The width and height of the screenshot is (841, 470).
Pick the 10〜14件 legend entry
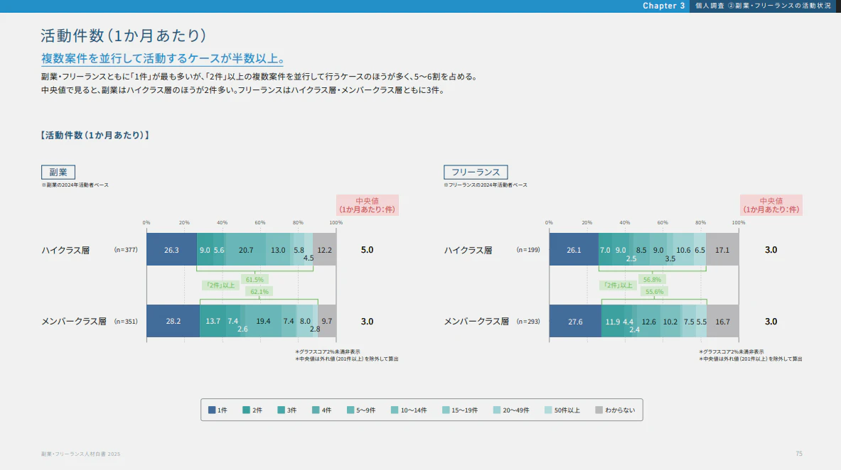pos(409,410)
